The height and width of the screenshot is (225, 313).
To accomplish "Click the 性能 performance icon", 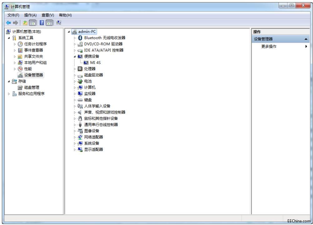I will 20,69.
